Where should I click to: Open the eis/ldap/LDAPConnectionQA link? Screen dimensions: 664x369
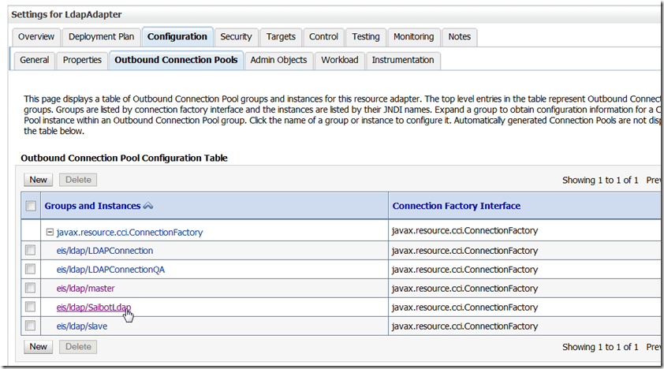tap(110, 270)
